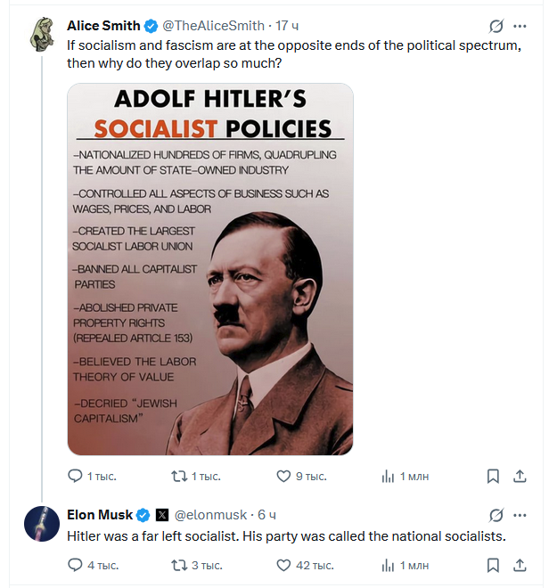Viewport: 557px width, 588px height.
Task: Share Elon Musk's post
Action: 522,565
